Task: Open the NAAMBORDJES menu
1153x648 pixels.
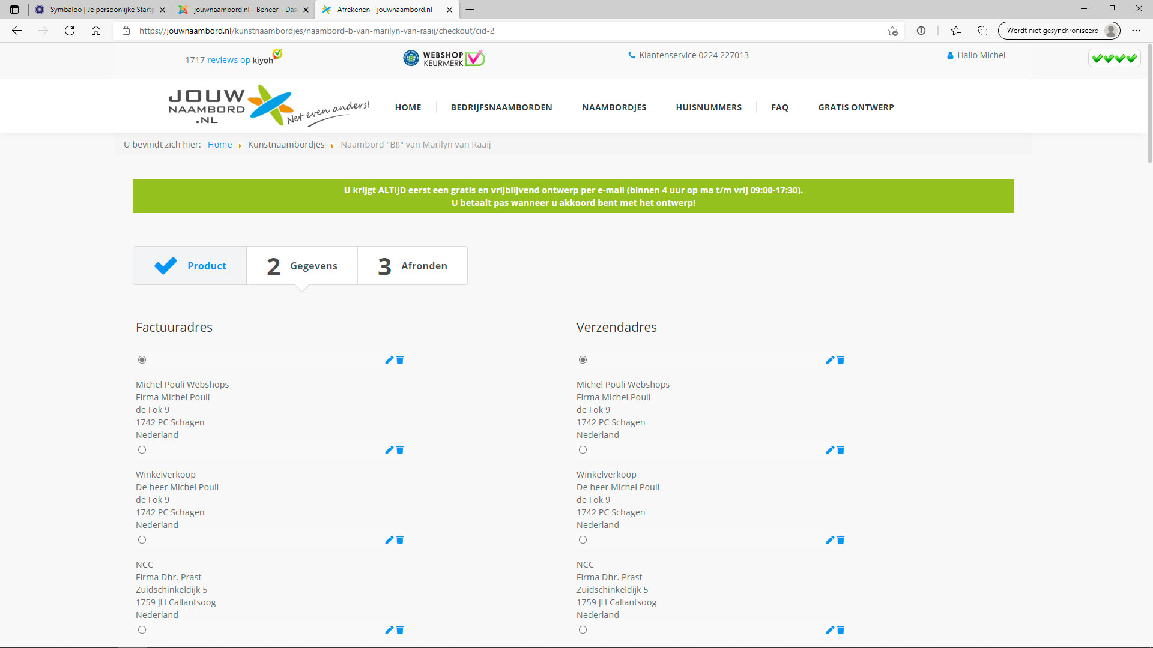Action: point(614,107)
